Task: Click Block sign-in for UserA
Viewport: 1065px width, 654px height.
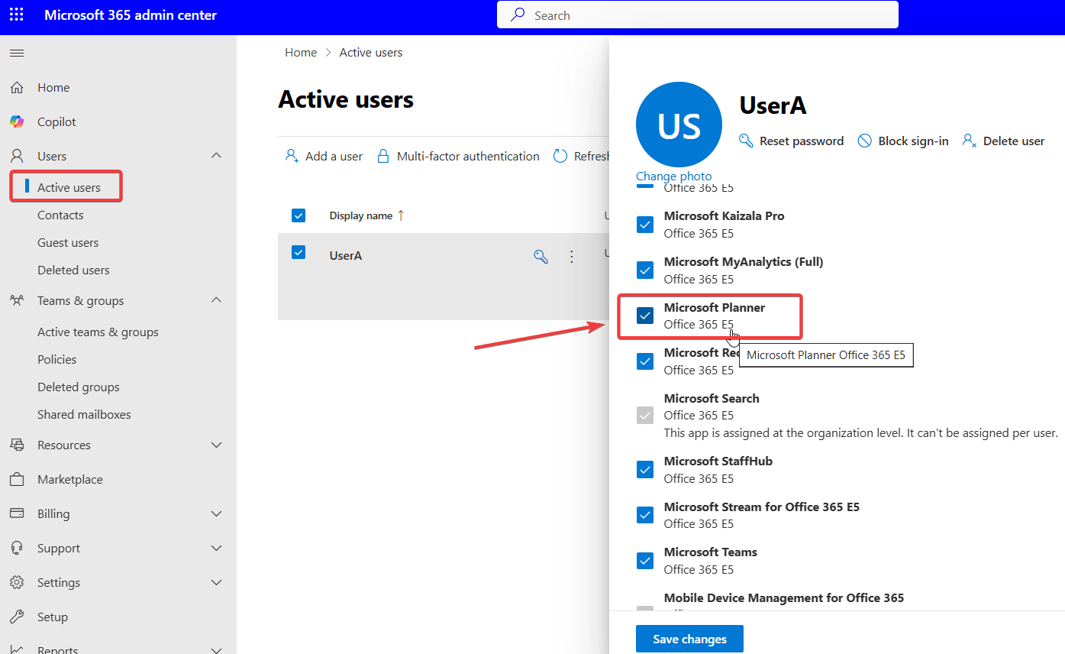Action: pos(903,141)
